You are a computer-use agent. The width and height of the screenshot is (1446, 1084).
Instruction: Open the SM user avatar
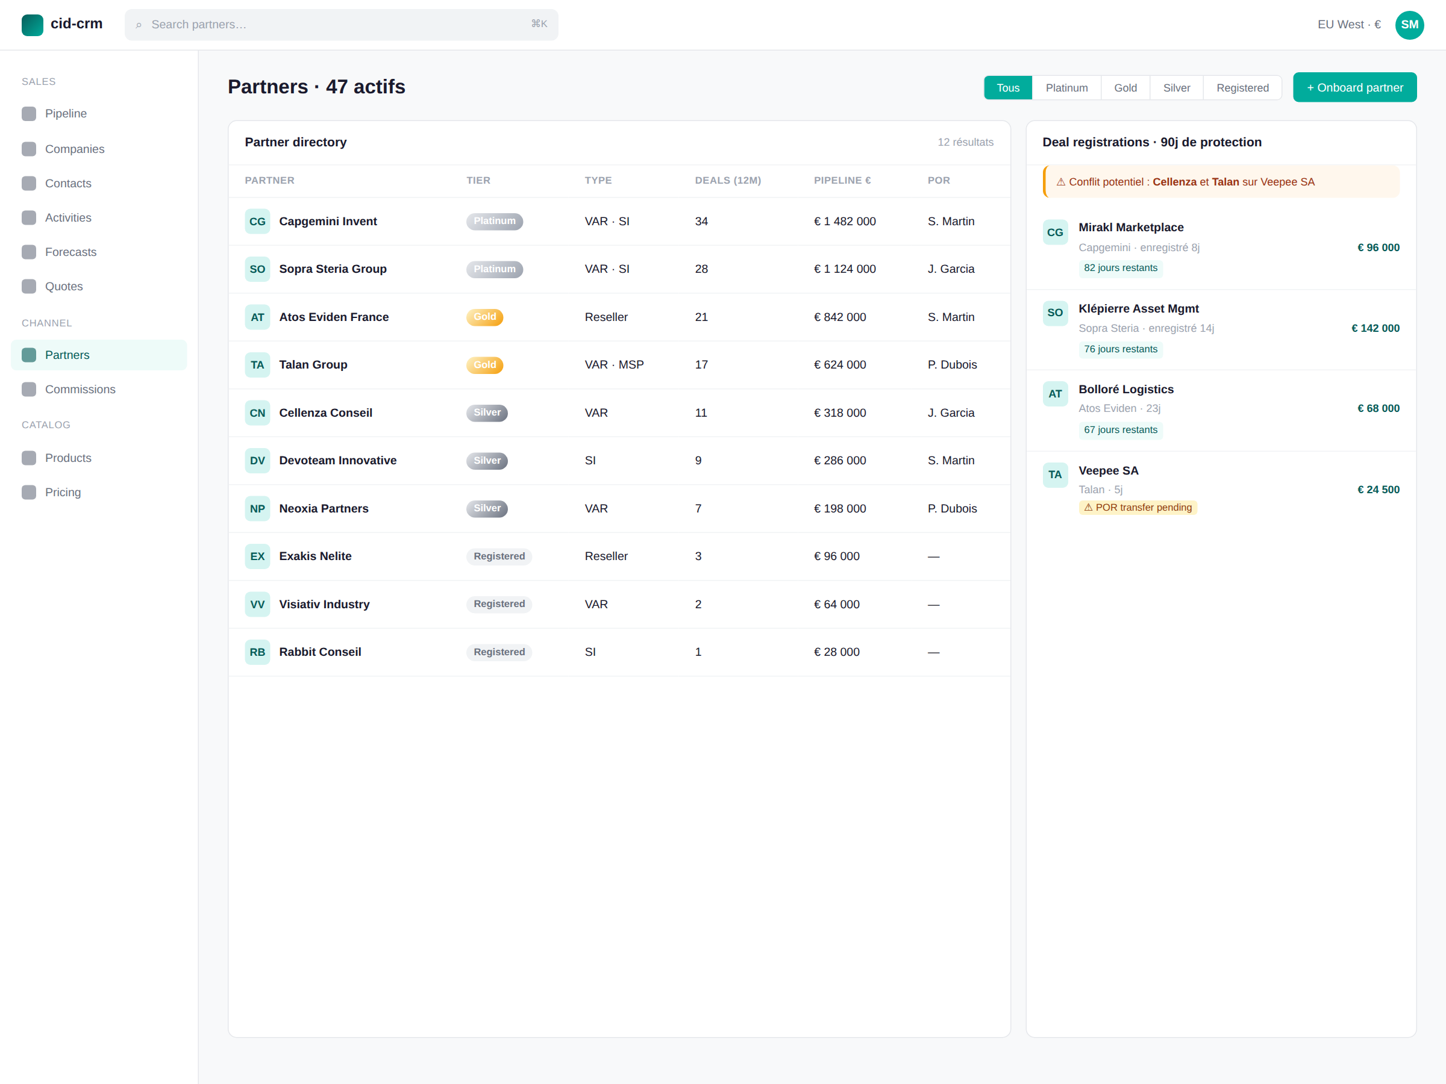point(1409,24)
